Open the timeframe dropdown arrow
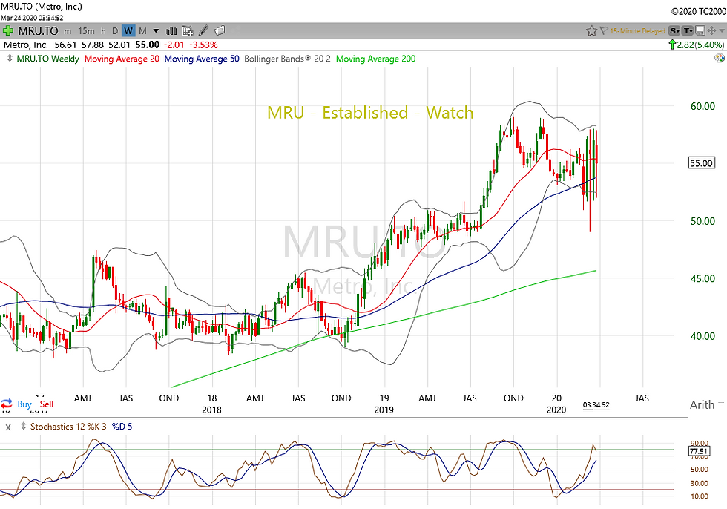727x509 pixels. (156, 31)
